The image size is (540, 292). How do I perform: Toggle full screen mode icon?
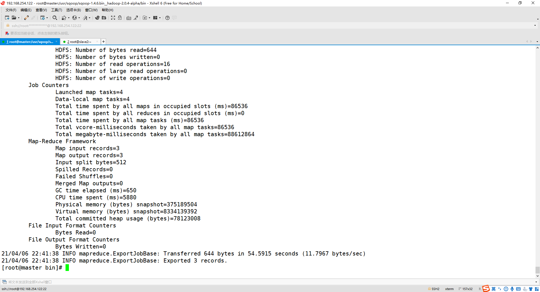pos(113,18)
